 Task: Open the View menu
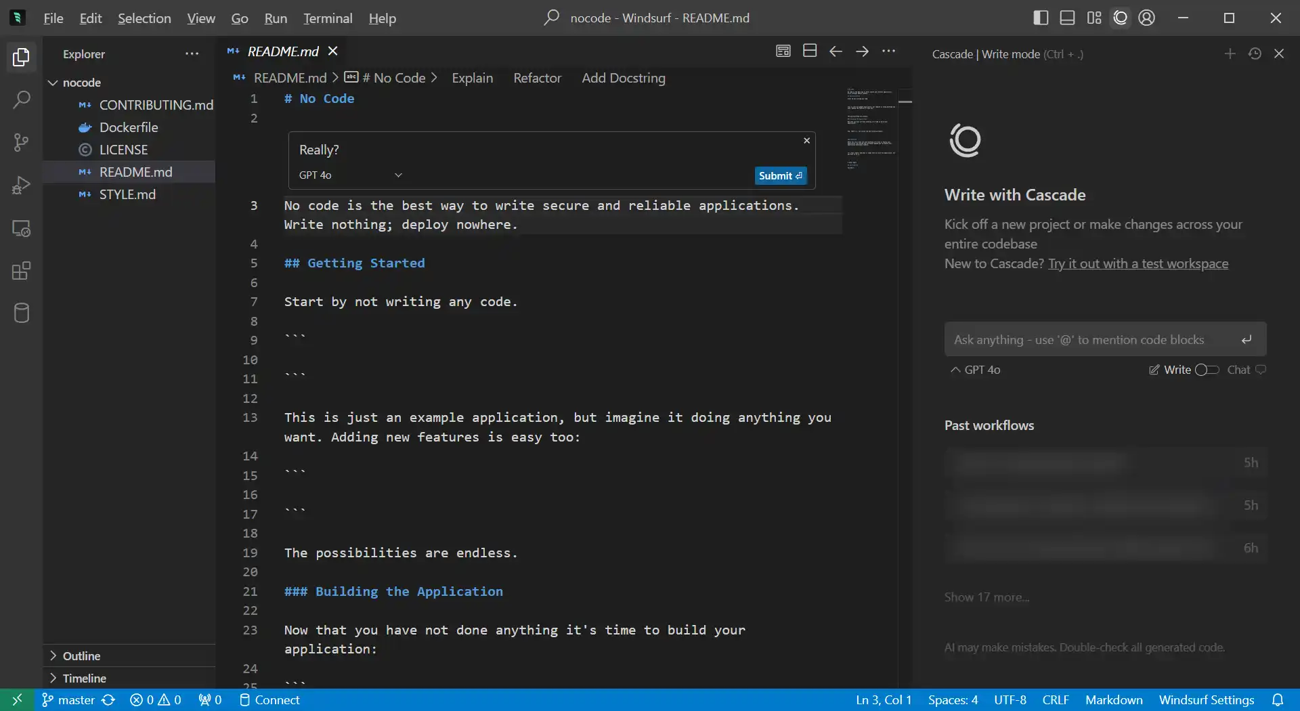click(200, 18)
